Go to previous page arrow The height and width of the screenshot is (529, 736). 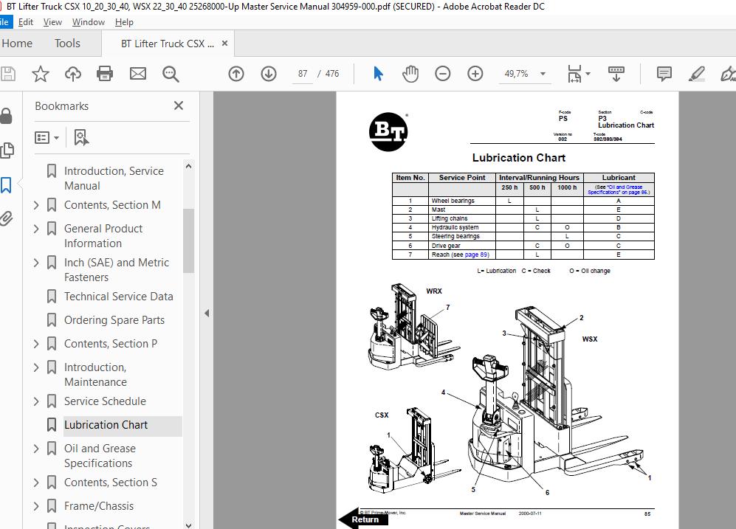[236, 74]
